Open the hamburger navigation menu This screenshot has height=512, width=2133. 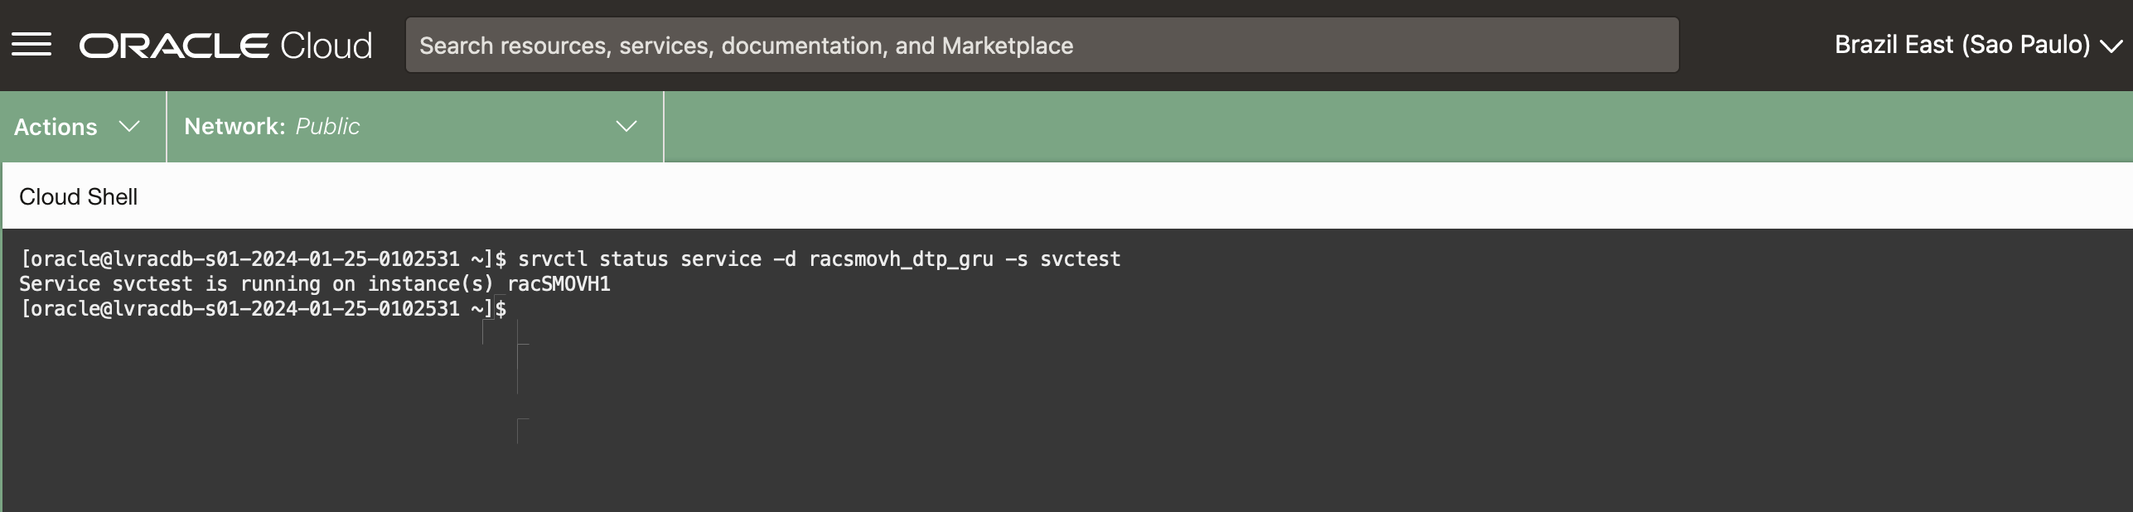pyautogui.click(x=31, y=45)
